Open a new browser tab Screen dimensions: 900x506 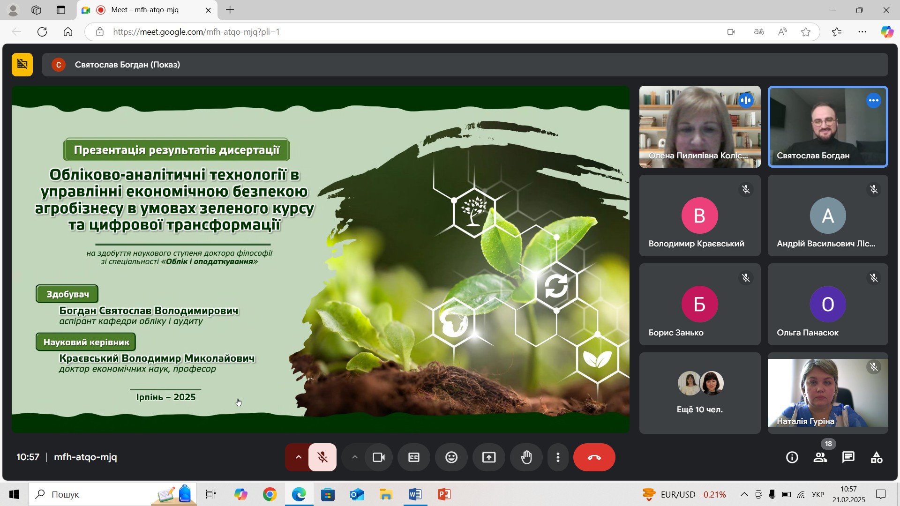[x=230, y=10]
